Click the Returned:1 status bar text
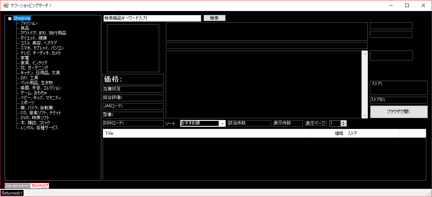 [x=12, y=193]
